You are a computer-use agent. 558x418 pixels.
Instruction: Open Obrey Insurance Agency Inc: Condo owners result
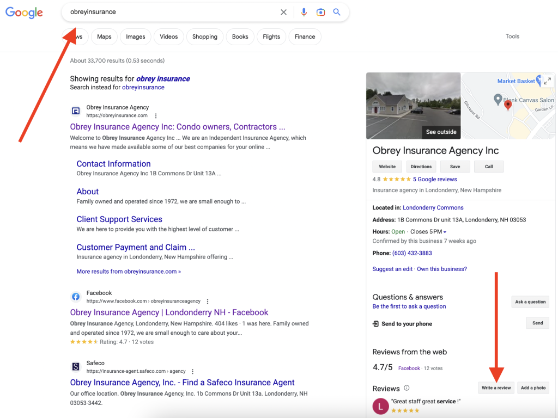tap(178, 127)
